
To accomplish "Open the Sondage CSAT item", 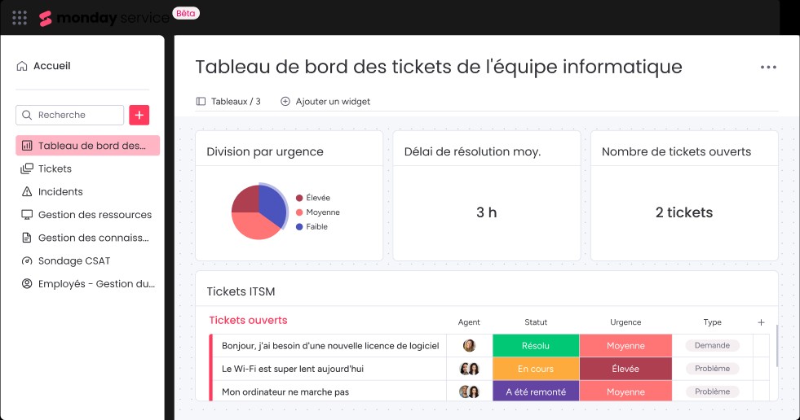I will pyautogui.click(x=74, y=261).
